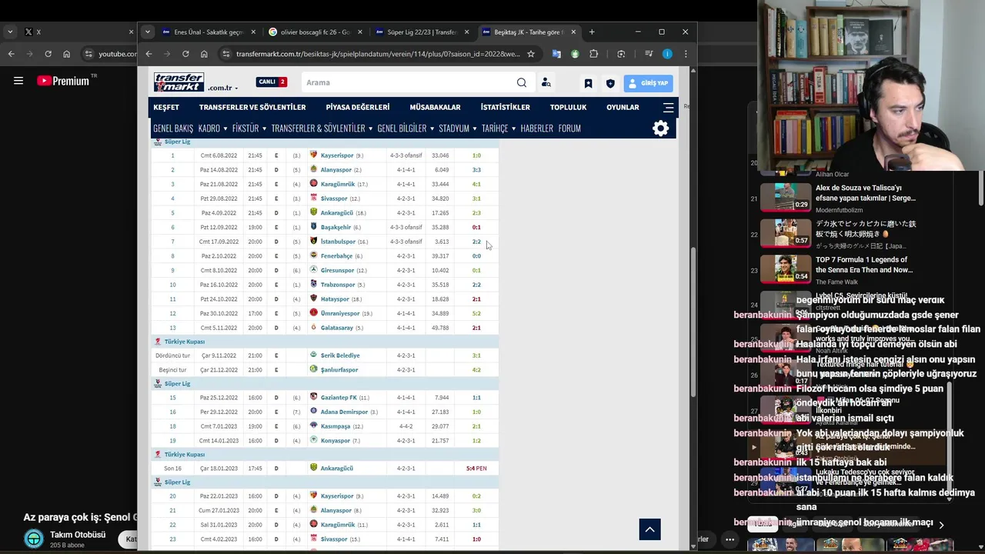Open the Trabzonspor opponent link
Screen dimensions: 985x554
click(338, 285)
